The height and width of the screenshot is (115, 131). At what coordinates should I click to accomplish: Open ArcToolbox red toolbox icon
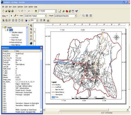pos(67,11)
